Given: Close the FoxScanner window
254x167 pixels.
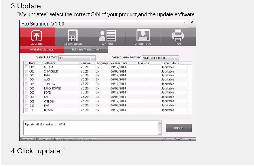Looking at the screenshot, I should coord(192,22).
